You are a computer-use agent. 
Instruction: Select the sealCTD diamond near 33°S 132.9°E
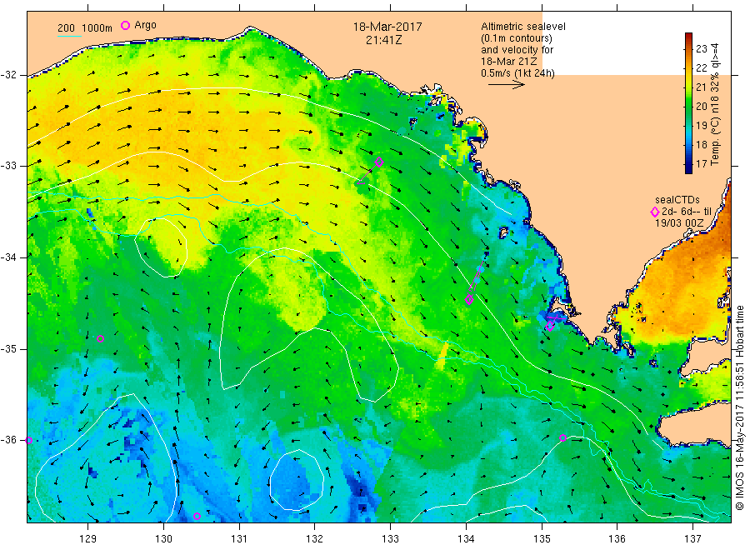pos(379,162)
